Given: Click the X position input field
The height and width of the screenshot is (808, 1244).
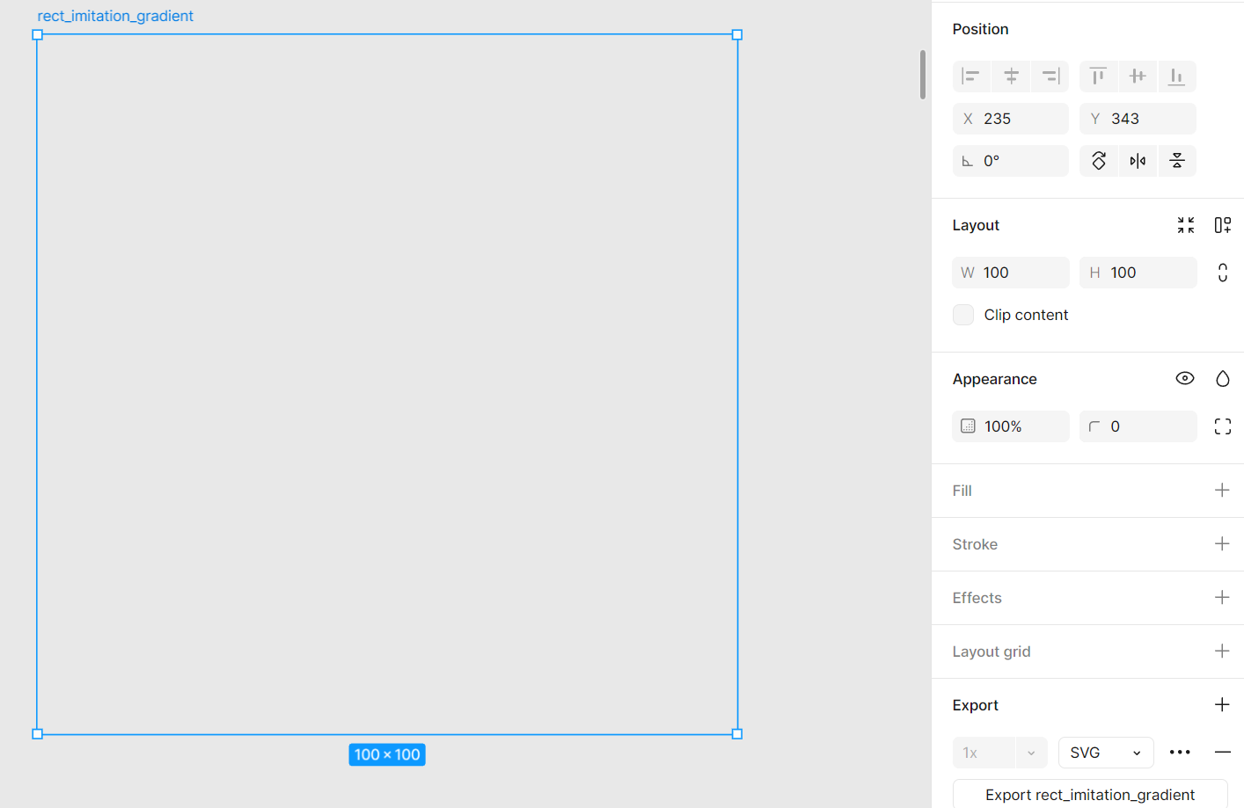Looking at the screenshot, I should [x=1011, y=119].
